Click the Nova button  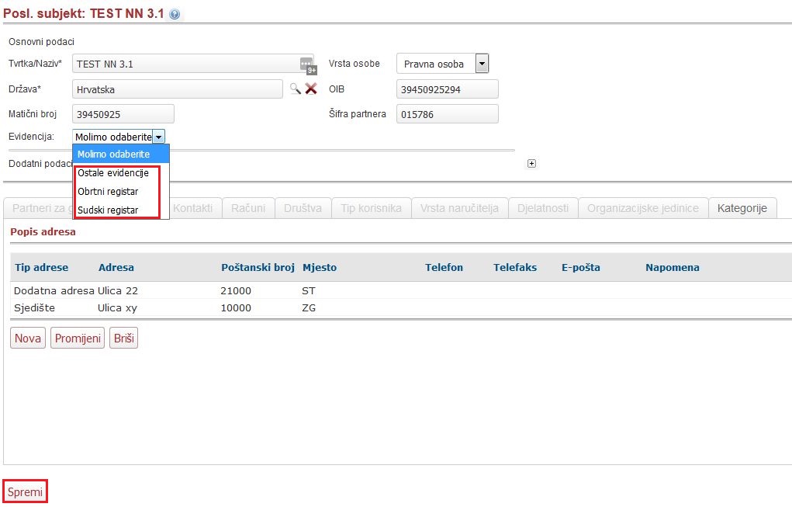[28, 339]
